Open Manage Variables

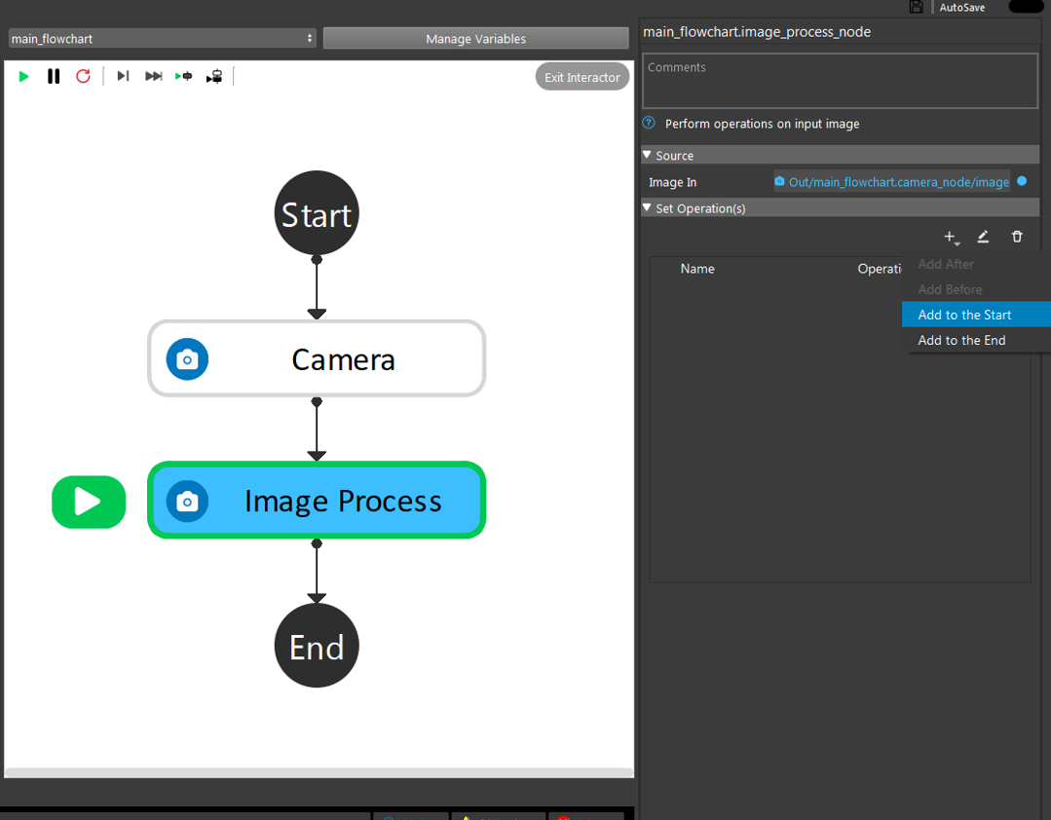pos(476,39)
